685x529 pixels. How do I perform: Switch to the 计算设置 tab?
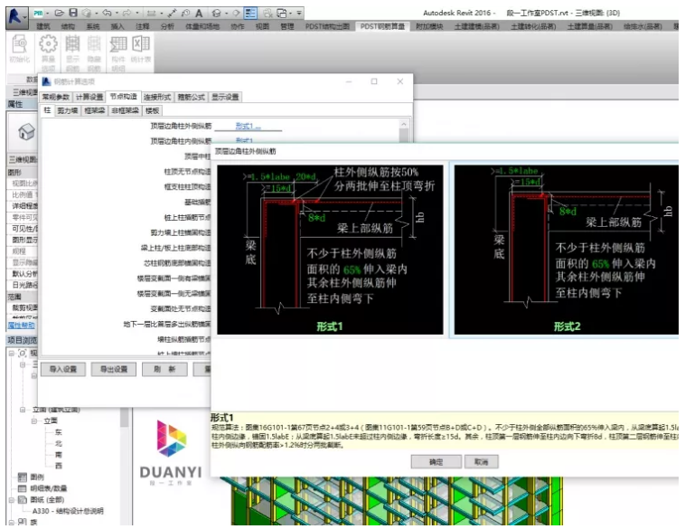[89, 97]
